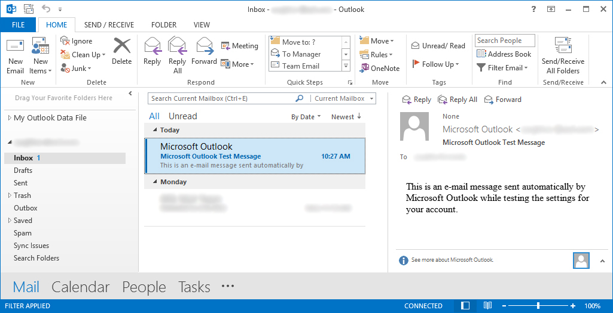Click Reply in the reading pane

pos(416,100)
